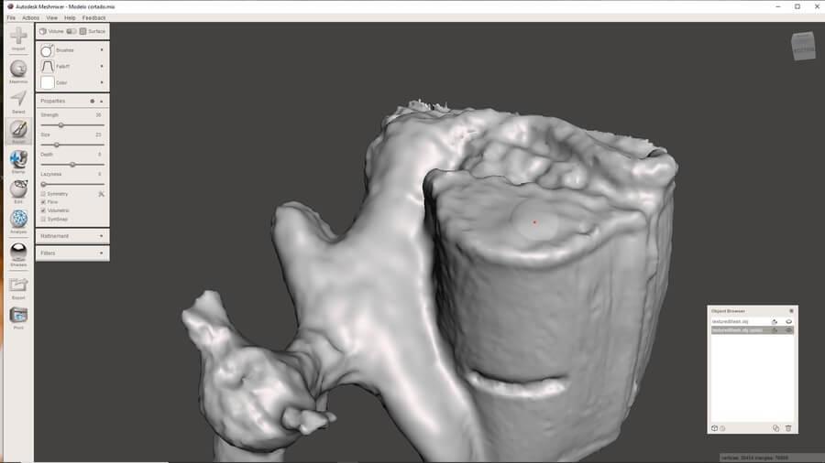
Task: Expand the Brushes dropdown arrow
Action: (x=102, y=50)
